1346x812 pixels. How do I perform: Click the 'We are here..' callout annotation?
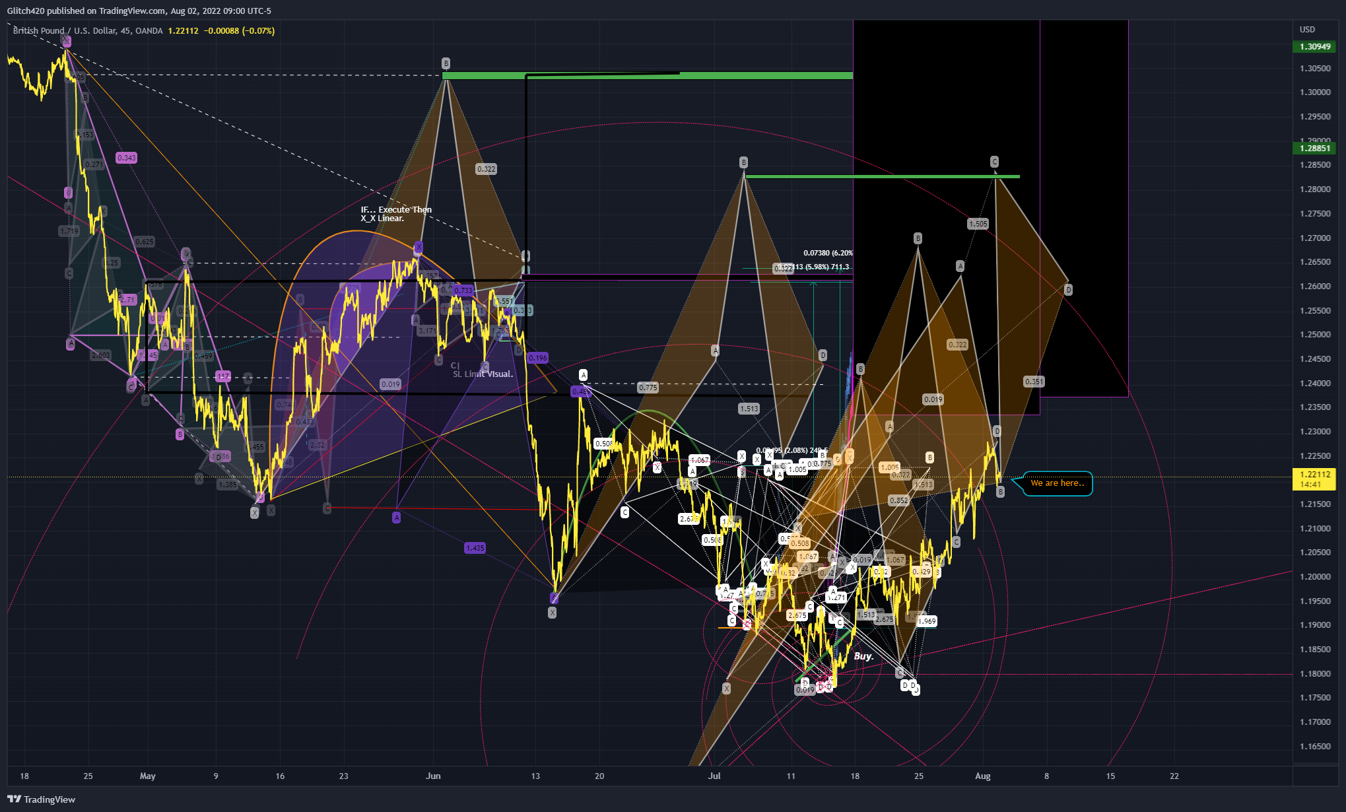tap(1057, 483)
